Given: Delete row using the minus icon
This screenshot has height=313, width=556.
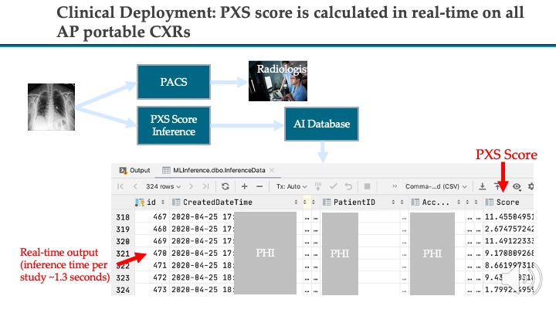Looking at the screenshot, I should (260, 186).
